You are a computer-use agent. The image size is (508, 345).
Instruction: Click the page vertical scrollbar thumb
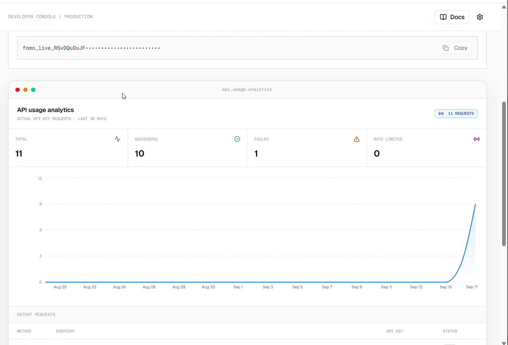[x=504, y=174]
